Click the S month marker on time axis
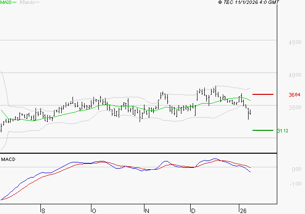Screen dimensions: 305x214 click(43, 211)
